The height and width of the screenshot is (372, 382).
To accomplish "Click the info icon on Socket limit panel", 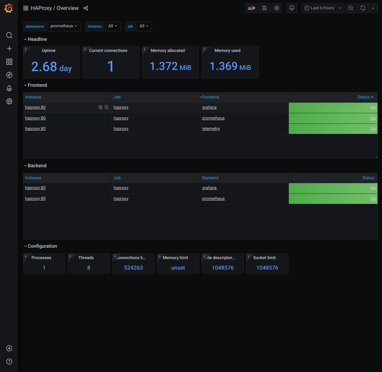I will tap(249, 256).
